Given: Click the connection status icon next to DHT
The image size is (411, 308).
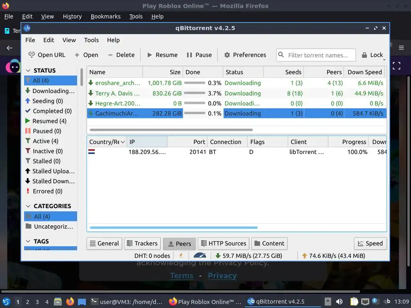Looking at the screenshot, I should (181, 255).
